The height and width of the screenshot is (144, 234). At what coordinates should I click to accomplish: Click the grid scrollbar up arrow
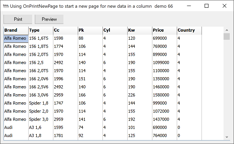[227, 30]
